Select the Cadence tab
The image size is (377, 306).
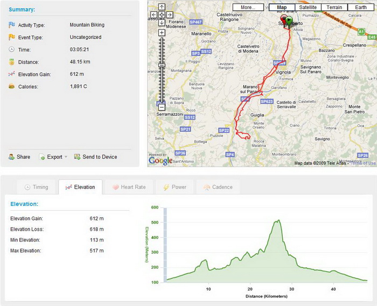point(218,187)
